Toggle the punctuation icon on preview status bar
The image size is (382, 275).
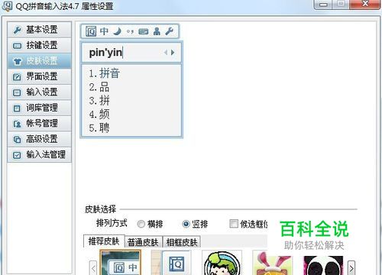coord(130,31)
